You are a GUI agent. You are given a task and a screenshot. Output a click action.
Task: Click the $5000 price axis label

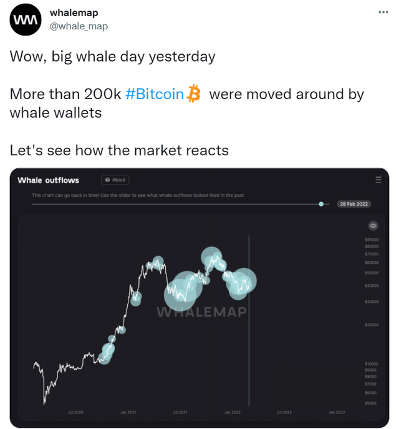click(372, 403)
